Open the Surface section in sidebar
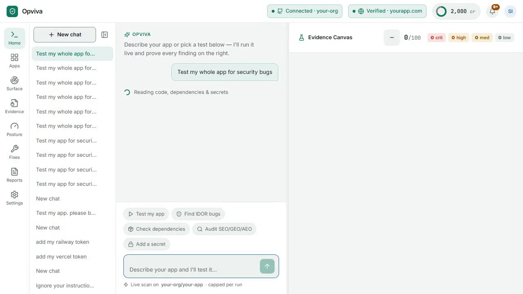This screenshot has height=294, width=523. [x=14, y=84]
